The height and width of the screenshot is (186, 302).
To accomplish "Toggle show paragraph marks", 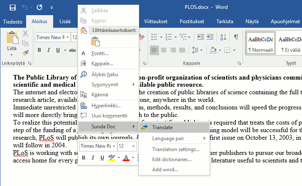I will (236, 37).
